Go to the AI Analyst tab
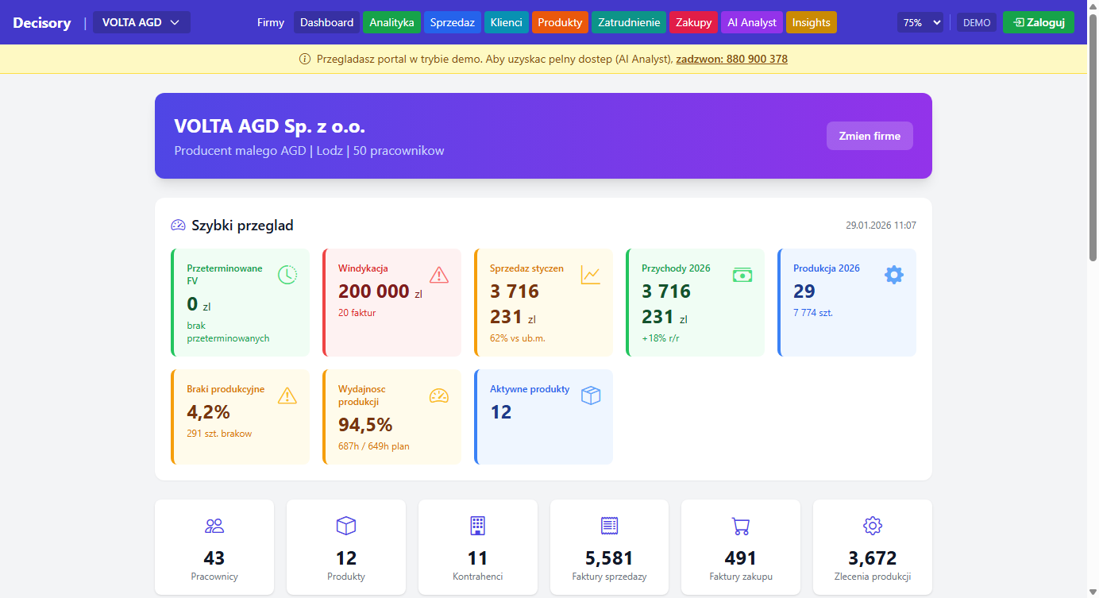The width and height of the screenshot is (1099, 598). tap(751, 22)
